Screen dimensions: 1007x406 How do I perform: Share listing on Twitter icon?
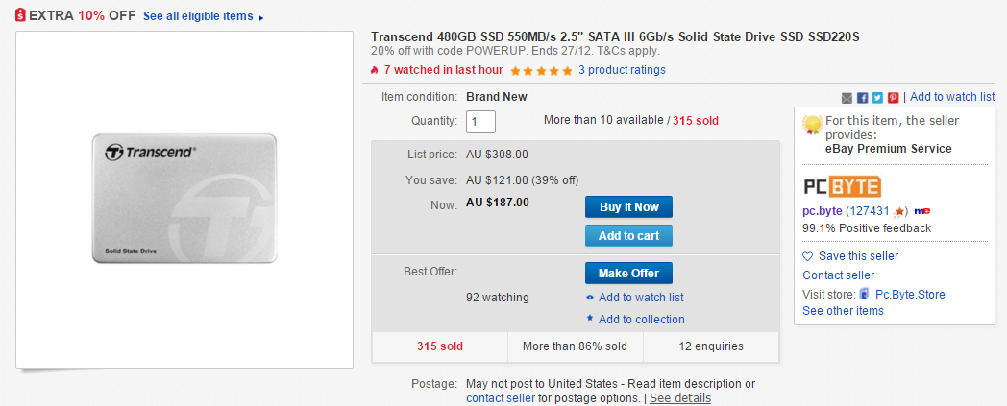pos(878,98)
